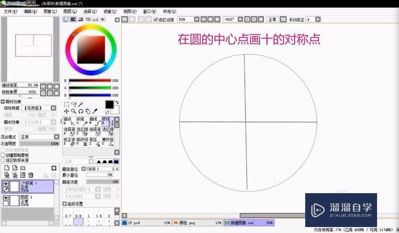This screenshot has height=233, width=399.
Task: Activate the Zoom magnifier tool
Action: point(73,111)
